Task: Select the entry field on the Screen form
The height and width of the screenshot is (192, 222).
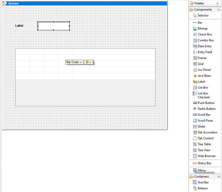Action: 54,26
